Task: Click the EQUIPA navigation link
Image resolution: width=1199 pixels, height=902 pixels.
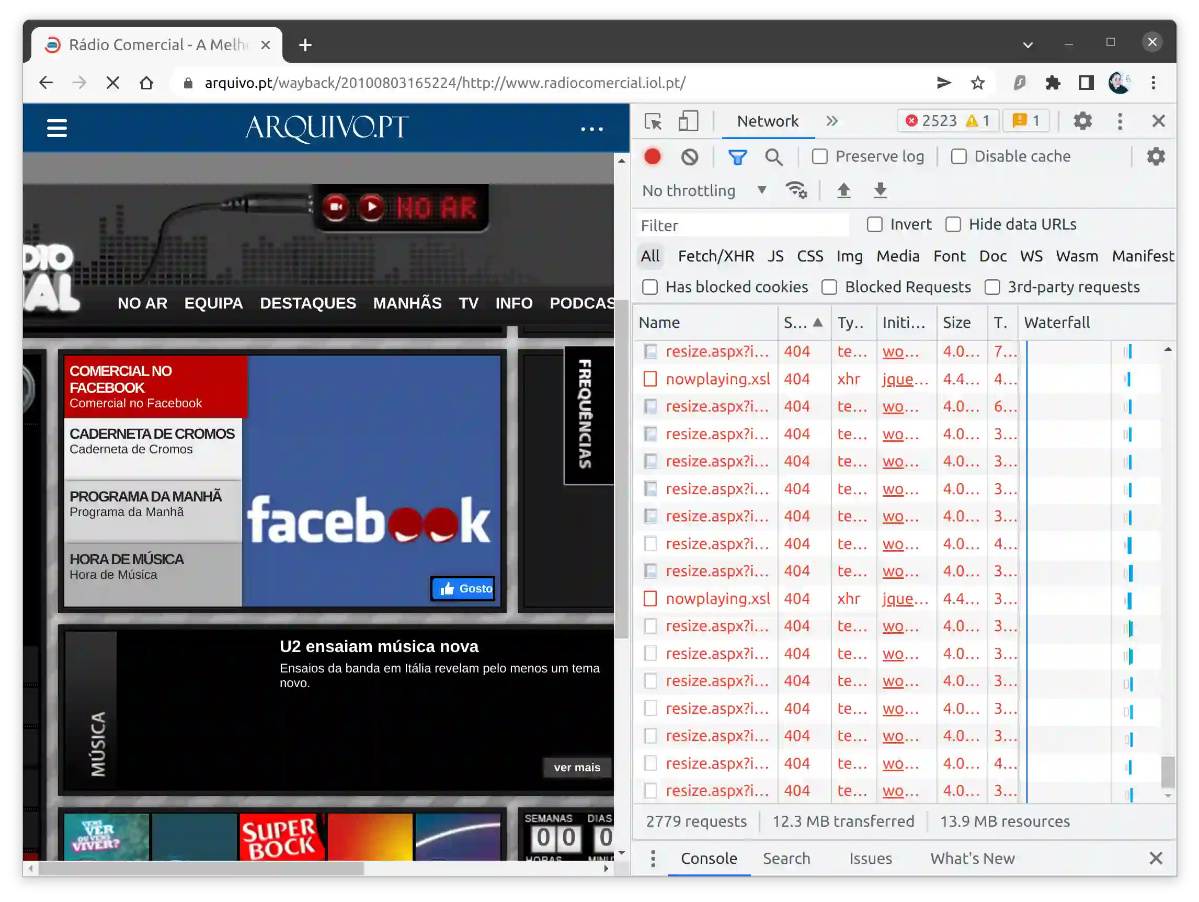Action: click(x=213, y=303)
